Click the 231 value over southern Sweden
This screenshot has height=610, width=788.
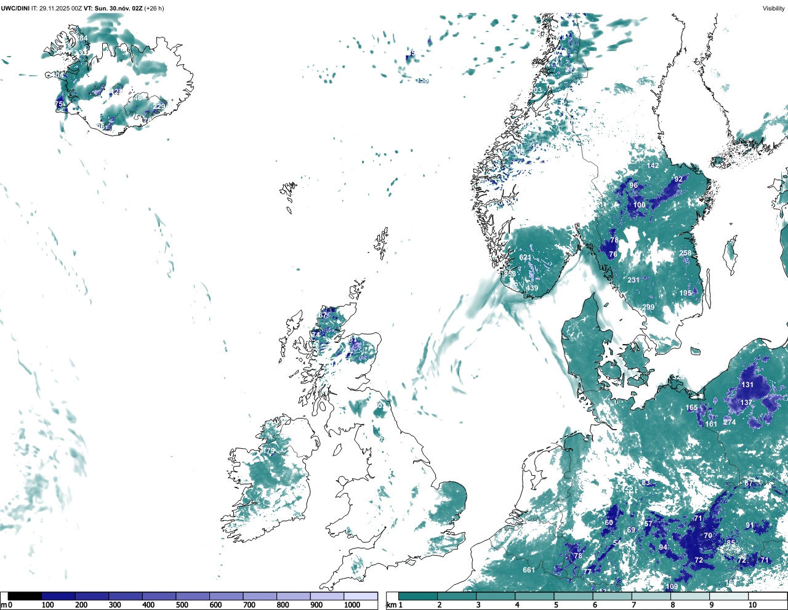click(633, 280)
